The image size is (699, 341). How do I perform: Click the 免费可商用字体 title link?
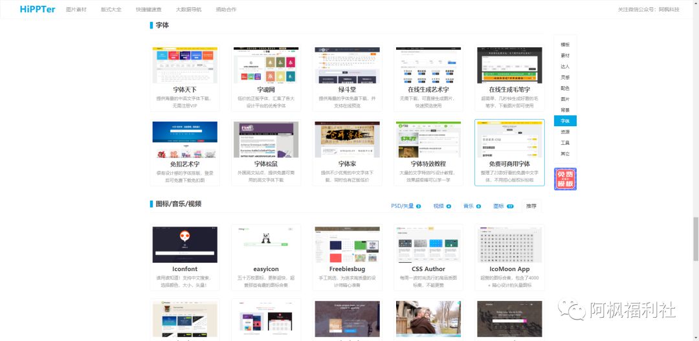509,164
